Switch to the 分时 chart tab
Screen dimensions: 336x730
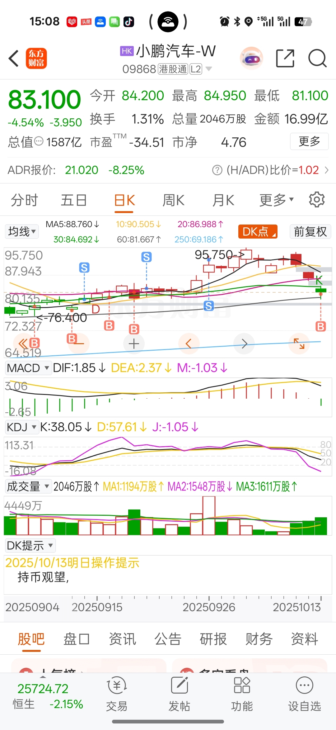point(25,200)
